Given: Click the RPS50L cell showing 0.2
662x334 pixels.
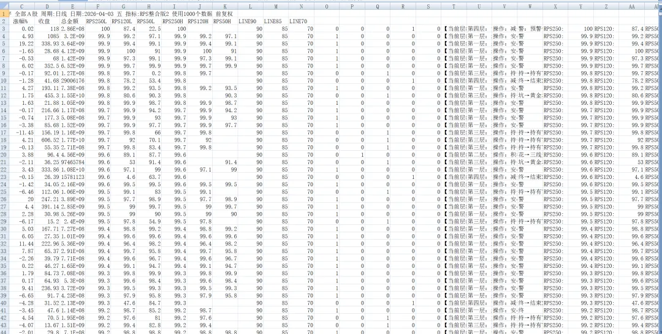Looking at the screenshot, I should click(148, 74).
